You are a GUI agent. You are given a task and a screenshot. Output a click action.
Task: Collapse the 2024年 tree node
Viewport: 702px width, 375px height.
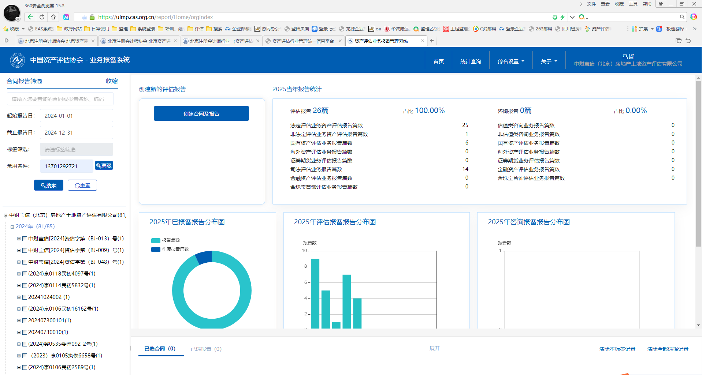pos(12,227)
